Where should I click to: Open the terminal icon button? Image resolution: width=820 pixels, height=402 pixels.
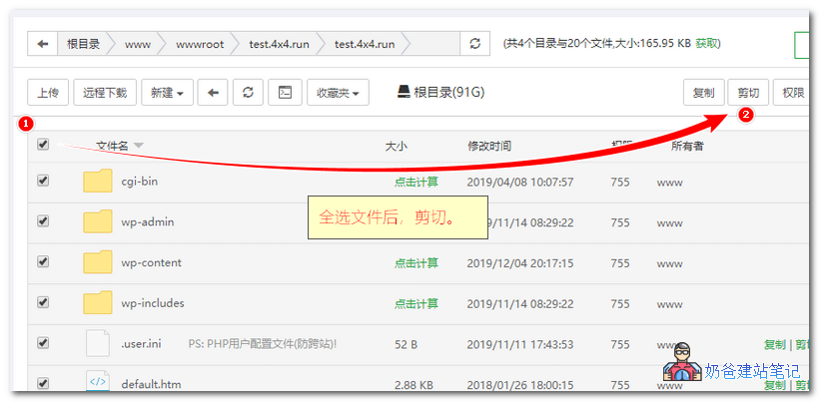point(285,93)
